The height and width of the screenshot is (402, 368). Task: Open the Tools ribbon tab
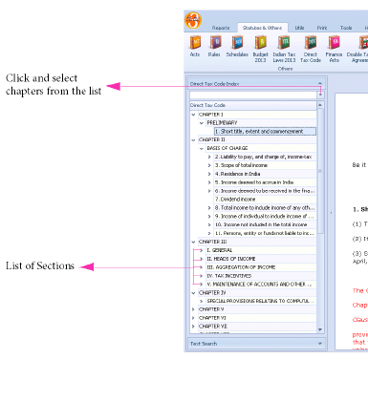tap(346, 28)
